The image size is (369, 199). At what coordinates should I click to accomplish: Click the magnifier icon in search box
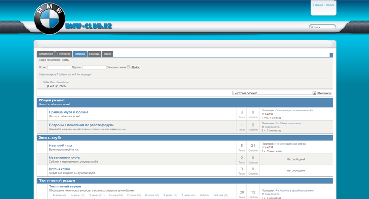312,27
